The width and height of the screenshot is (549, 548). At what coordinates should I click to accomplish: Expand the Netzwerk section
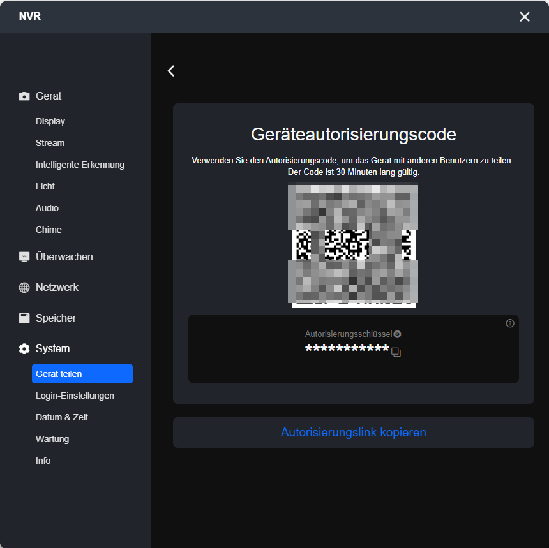(x=57, y=287)
